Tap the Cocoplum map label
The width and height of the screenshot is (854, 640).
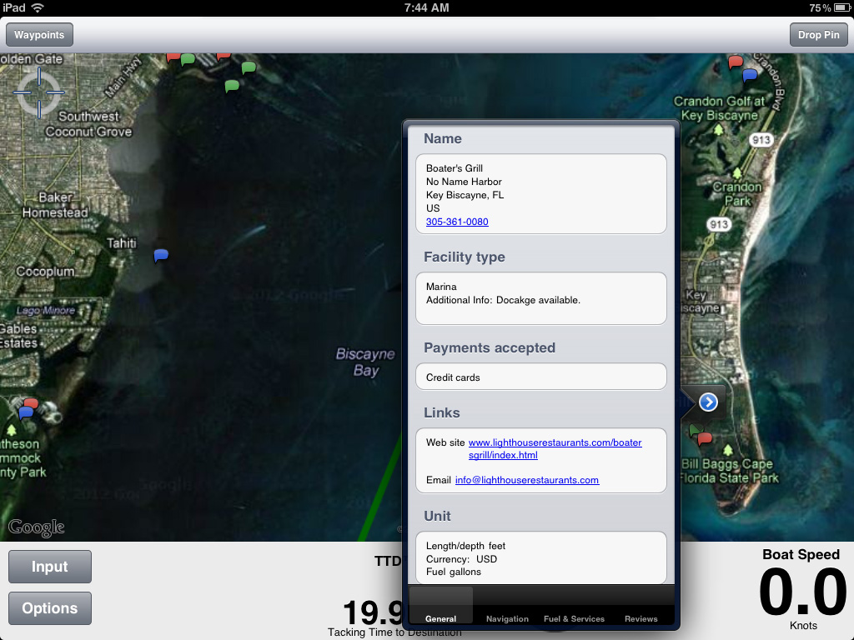45,272
